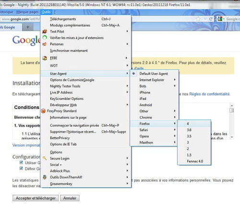Reload the page with the refresh icon
This screenshot has height=204, width=240.
pos(211,19)
